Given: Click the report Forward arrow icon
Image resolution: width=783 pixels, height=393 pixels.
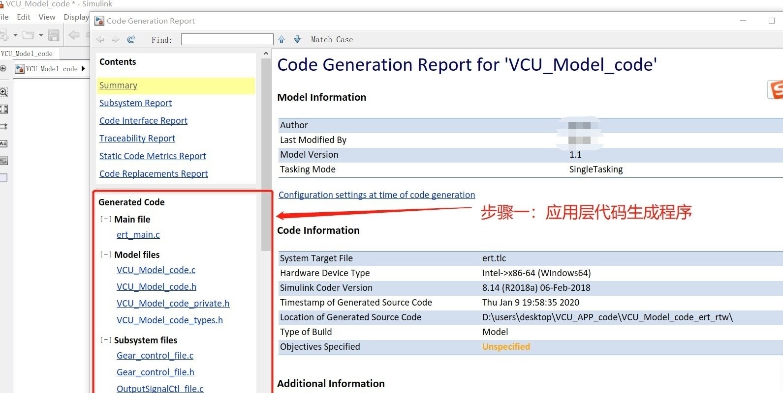Looking at the screenshot, I should tap(115, 39).
